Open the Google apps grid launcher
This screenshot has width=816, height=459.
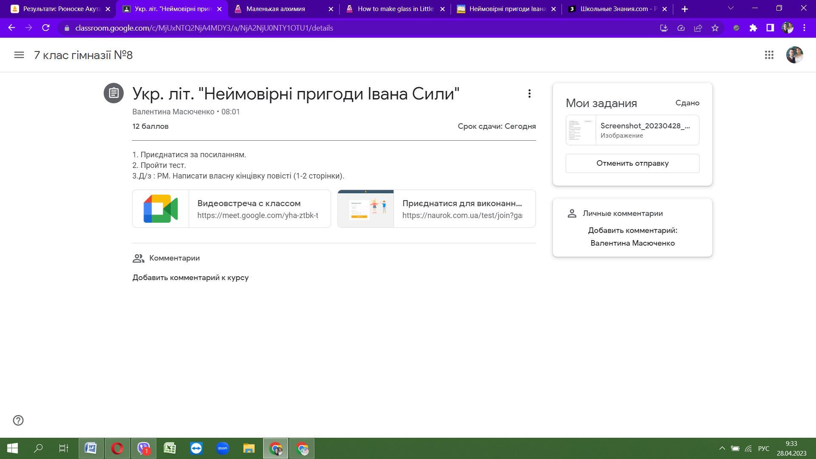coord(769,55)
